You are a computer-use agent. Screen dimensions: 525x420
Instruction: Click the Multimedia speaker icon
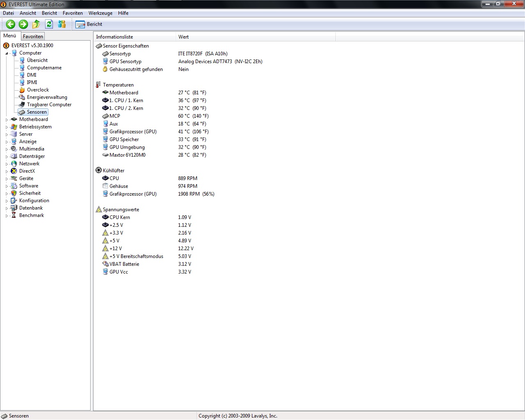(14, 149)
